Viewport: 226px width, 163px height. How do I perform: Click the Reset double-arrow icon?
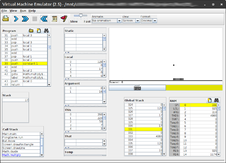(43, 19)
